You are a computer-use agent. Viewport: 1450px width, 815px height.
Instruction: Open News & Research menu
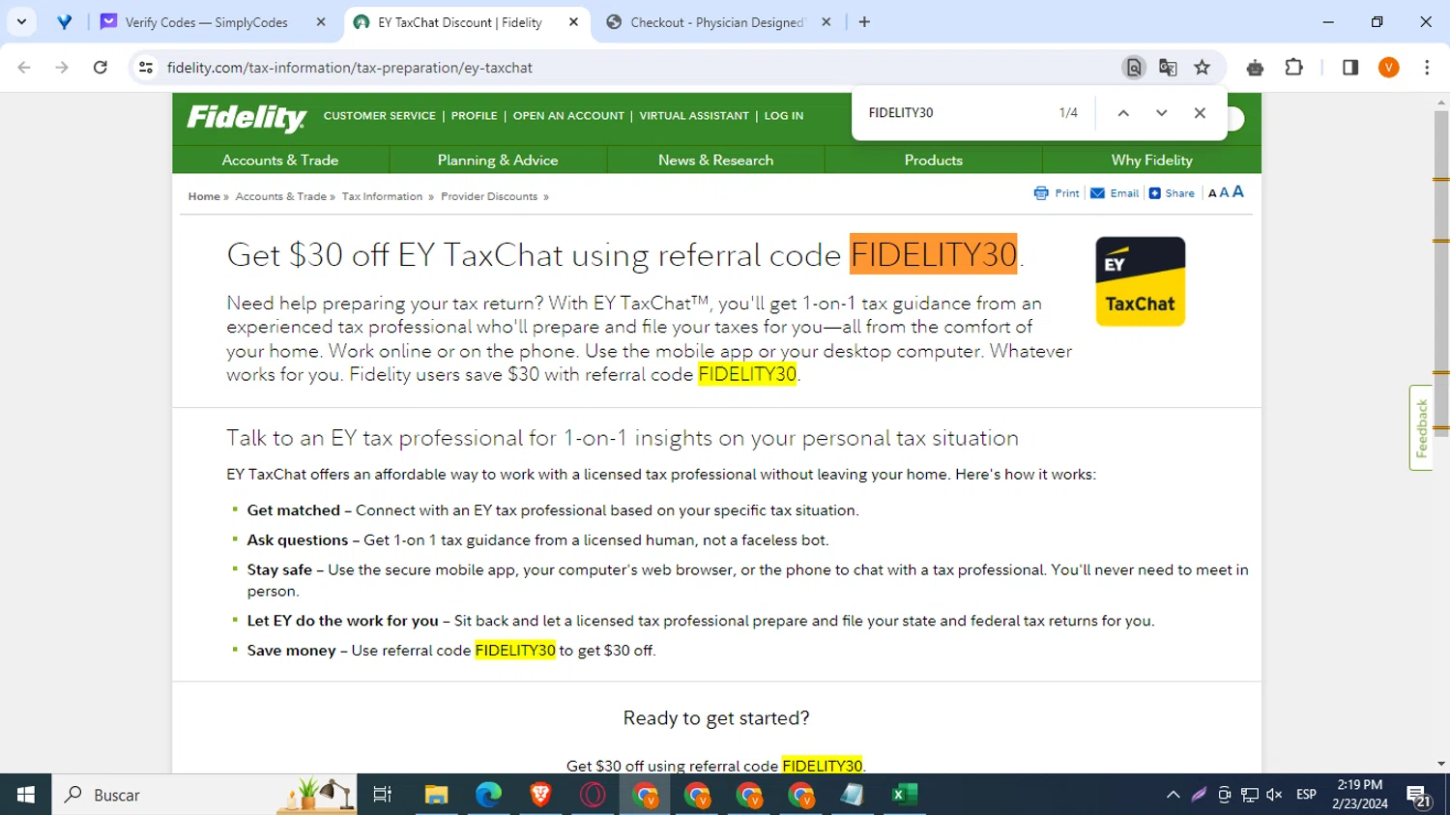tap(715, 160)
